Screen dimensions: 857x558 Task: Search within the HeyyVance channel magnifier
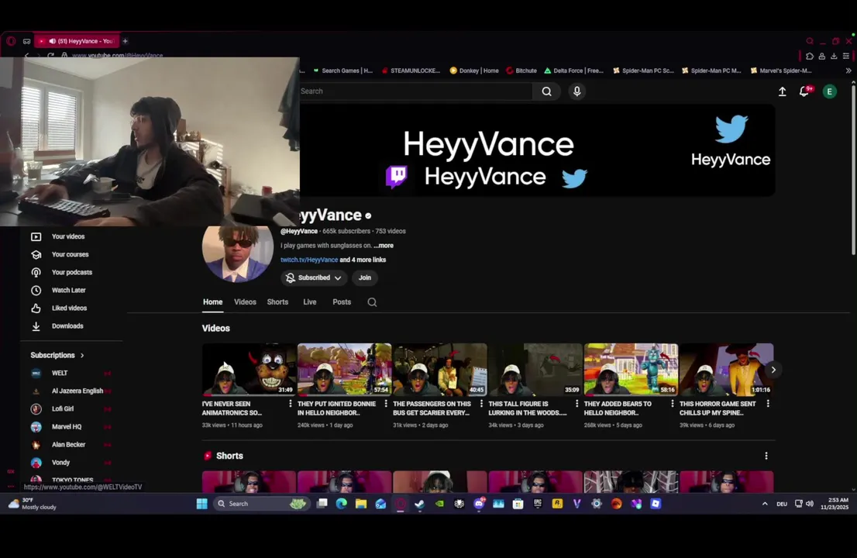click(x=372, y=302)
